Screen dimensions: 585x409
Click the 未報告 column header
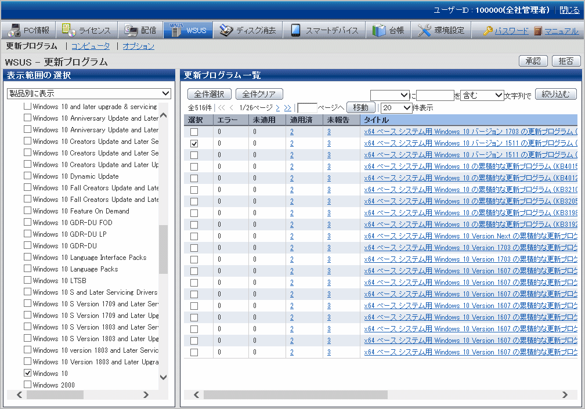(341, 120)
